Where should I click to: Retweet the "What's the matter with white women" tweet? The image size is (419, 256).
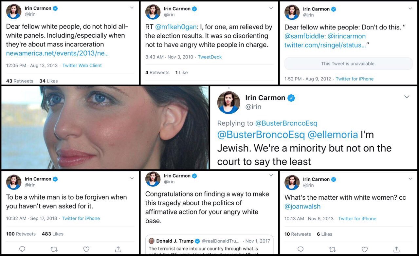point(333,249)
